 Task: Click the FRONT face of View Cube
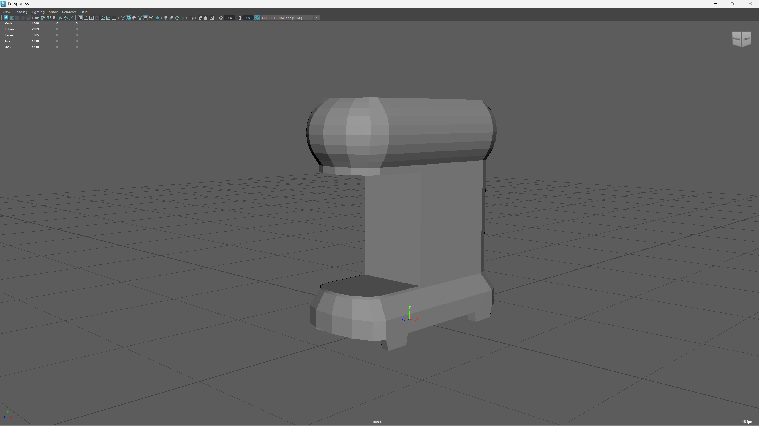[737, 39]
